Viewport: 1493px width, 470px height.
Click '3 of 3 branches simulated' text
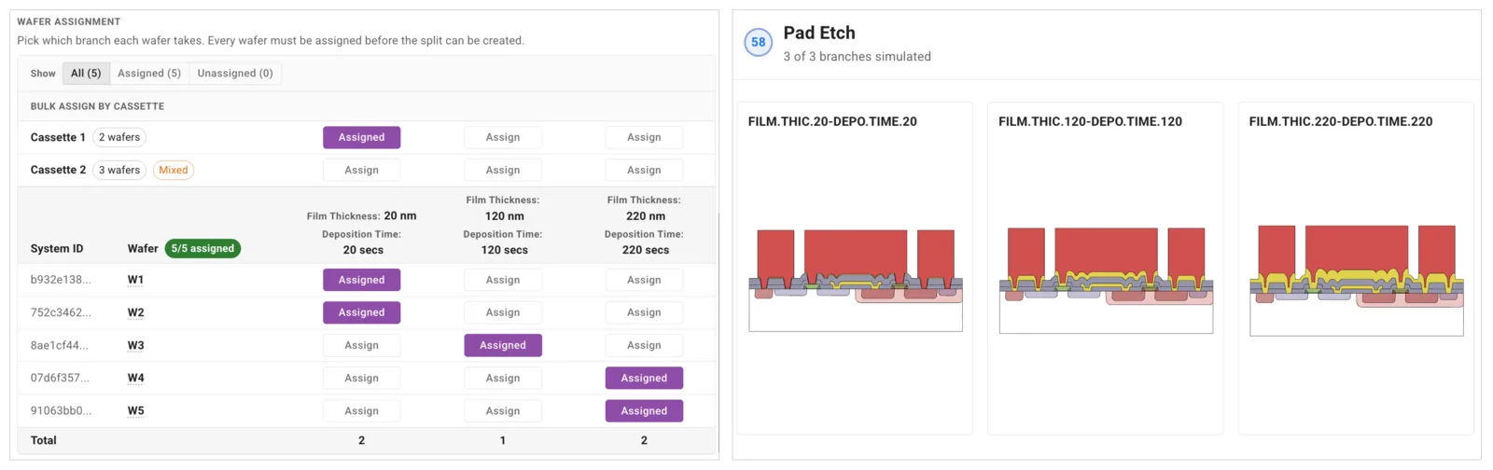pyautogui.click(x=857, y=57)
